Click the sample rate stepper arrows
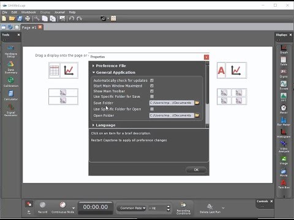This screenshot has height=220, width=294. click(x=168, y=208)
